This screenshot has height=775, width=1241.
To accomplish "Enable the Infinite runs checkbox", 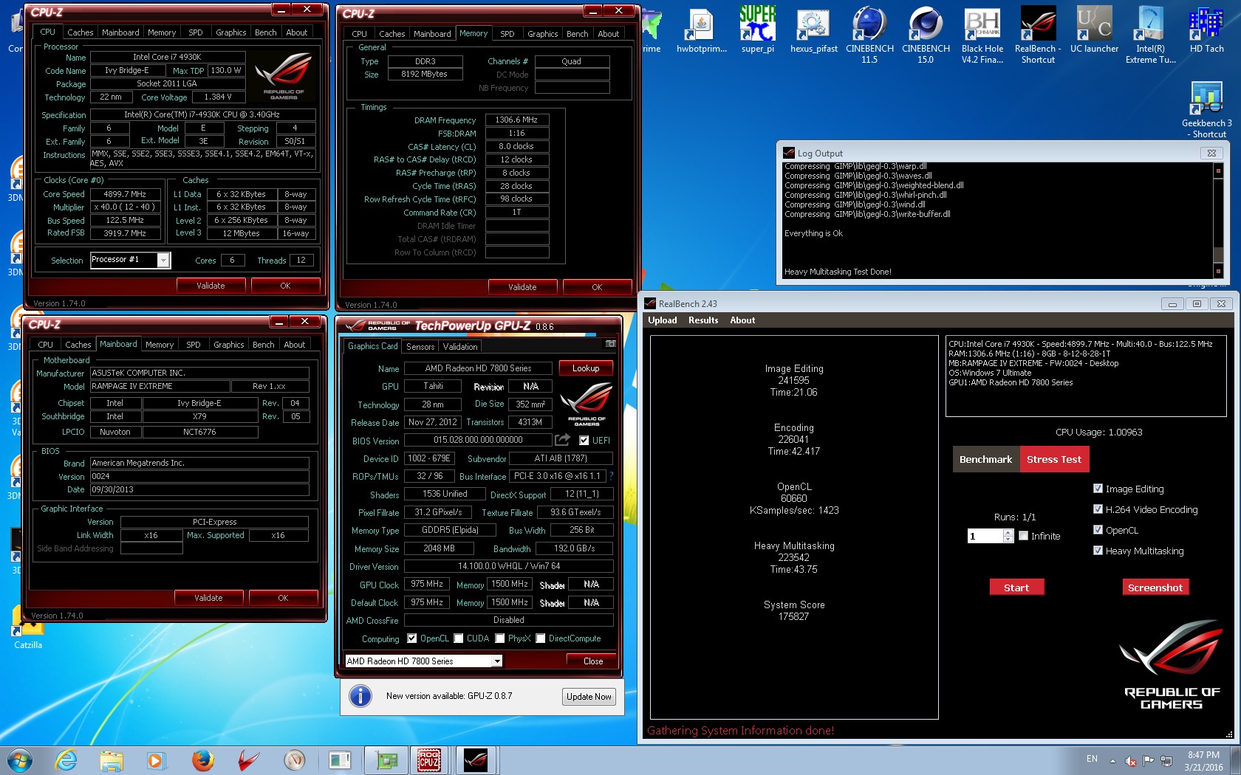I will click(x=1024, y=536).
